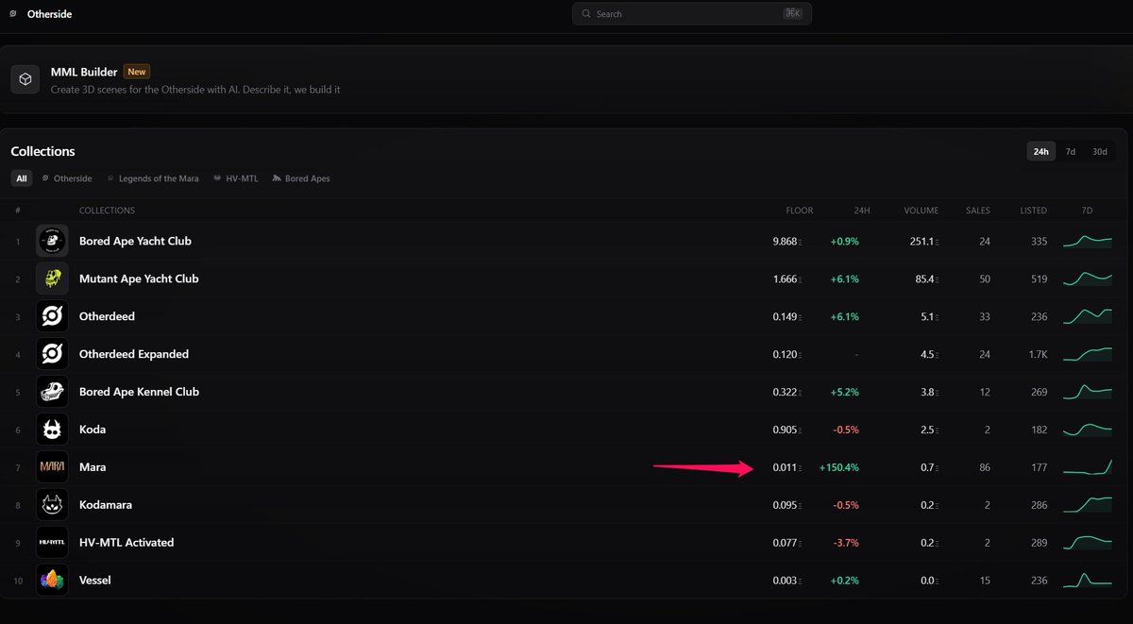Image resolution: width=1133 pixels, height=624 pixels.
Task: Select the All filter tab
Action: click(22, 178)
